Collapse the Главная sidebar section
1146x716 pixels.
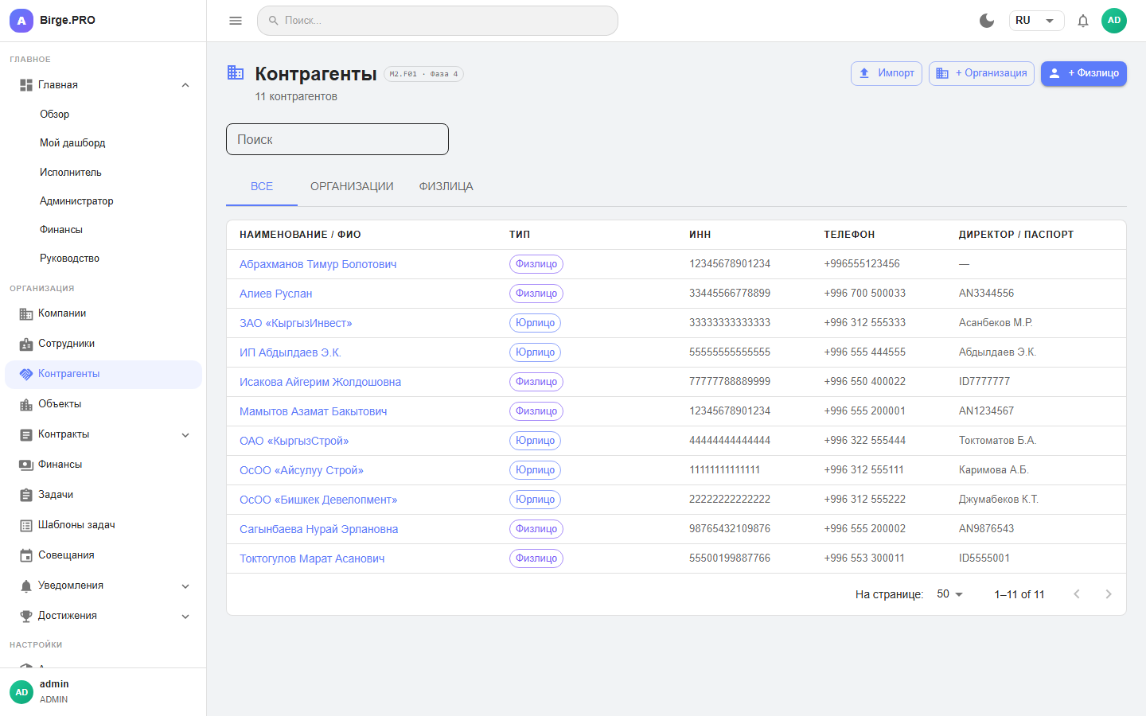tap(185, 84)
